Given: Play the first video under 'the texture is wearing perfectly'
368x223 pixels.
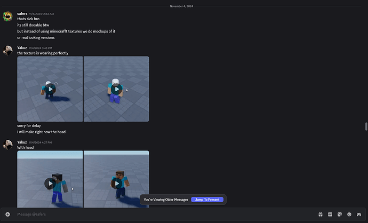Looking at the screenshot, I should point(50,89).
